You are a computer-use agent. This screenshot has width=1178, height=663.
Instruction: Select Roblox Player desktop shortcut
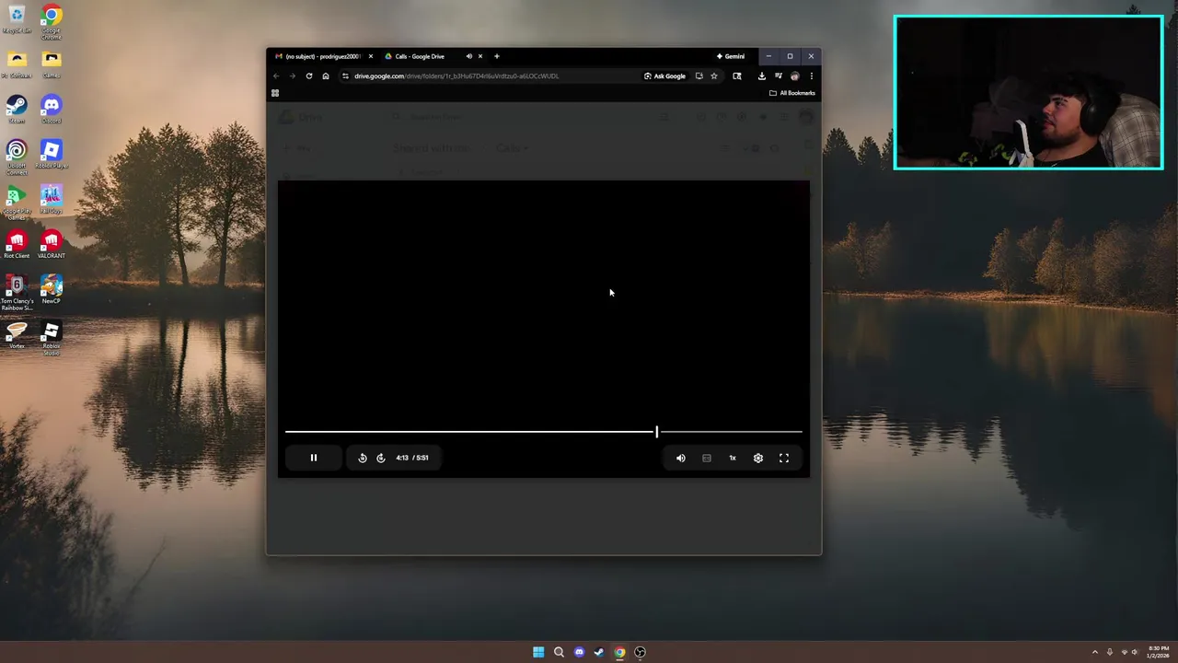click(51, 155)
